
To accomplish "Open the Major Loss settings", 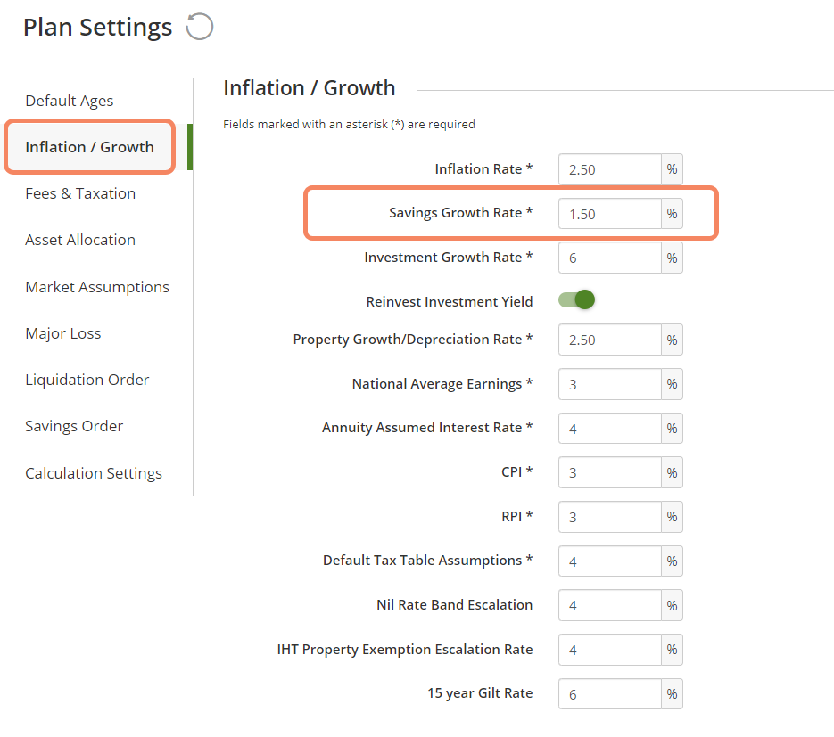I will tap(62, 333).
